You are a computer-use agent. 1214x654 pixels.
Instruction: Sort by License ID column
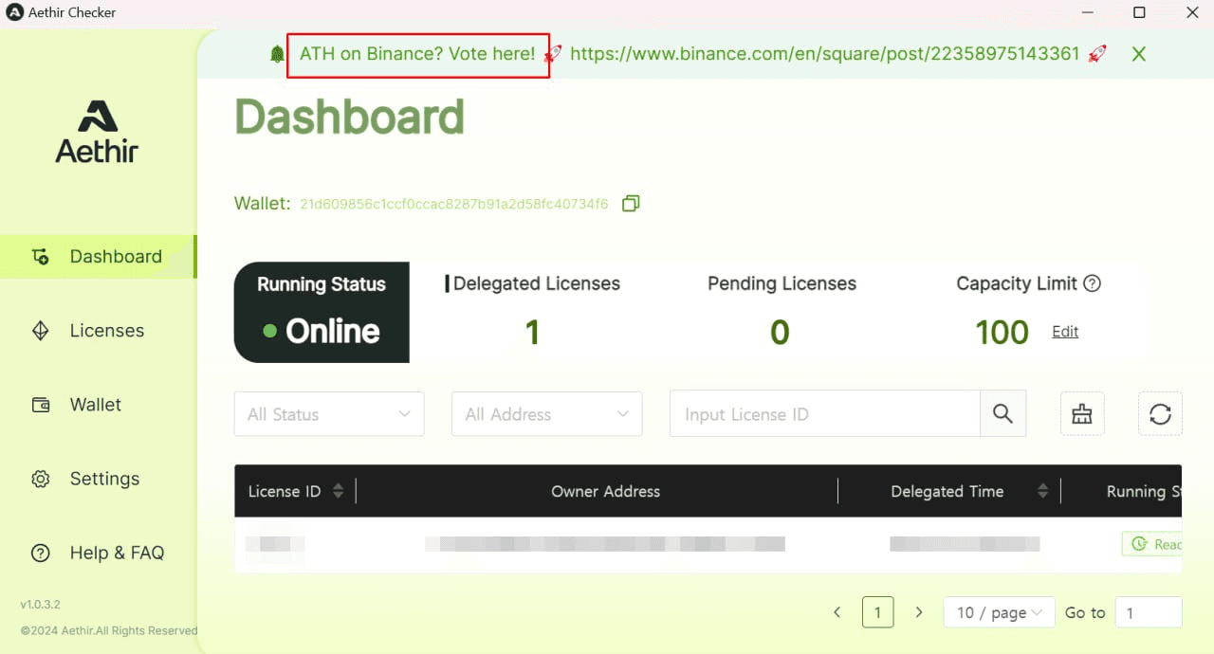[338, 491]
